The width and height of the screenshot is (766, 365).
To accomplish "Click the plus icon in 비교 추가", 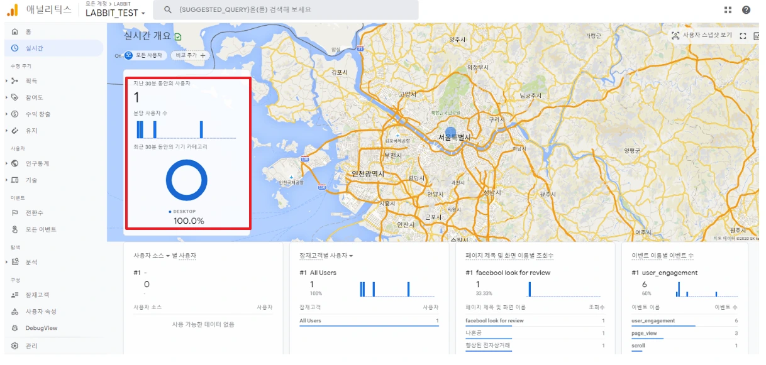I will point(203,55).
